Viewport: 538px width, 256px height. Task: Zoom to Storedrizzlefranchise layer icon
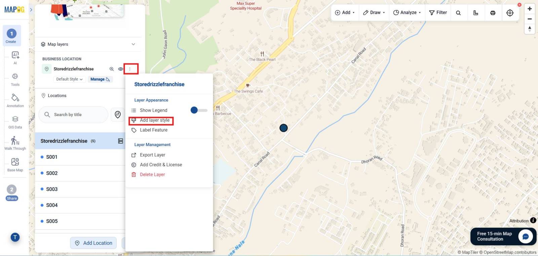[112, 69]
